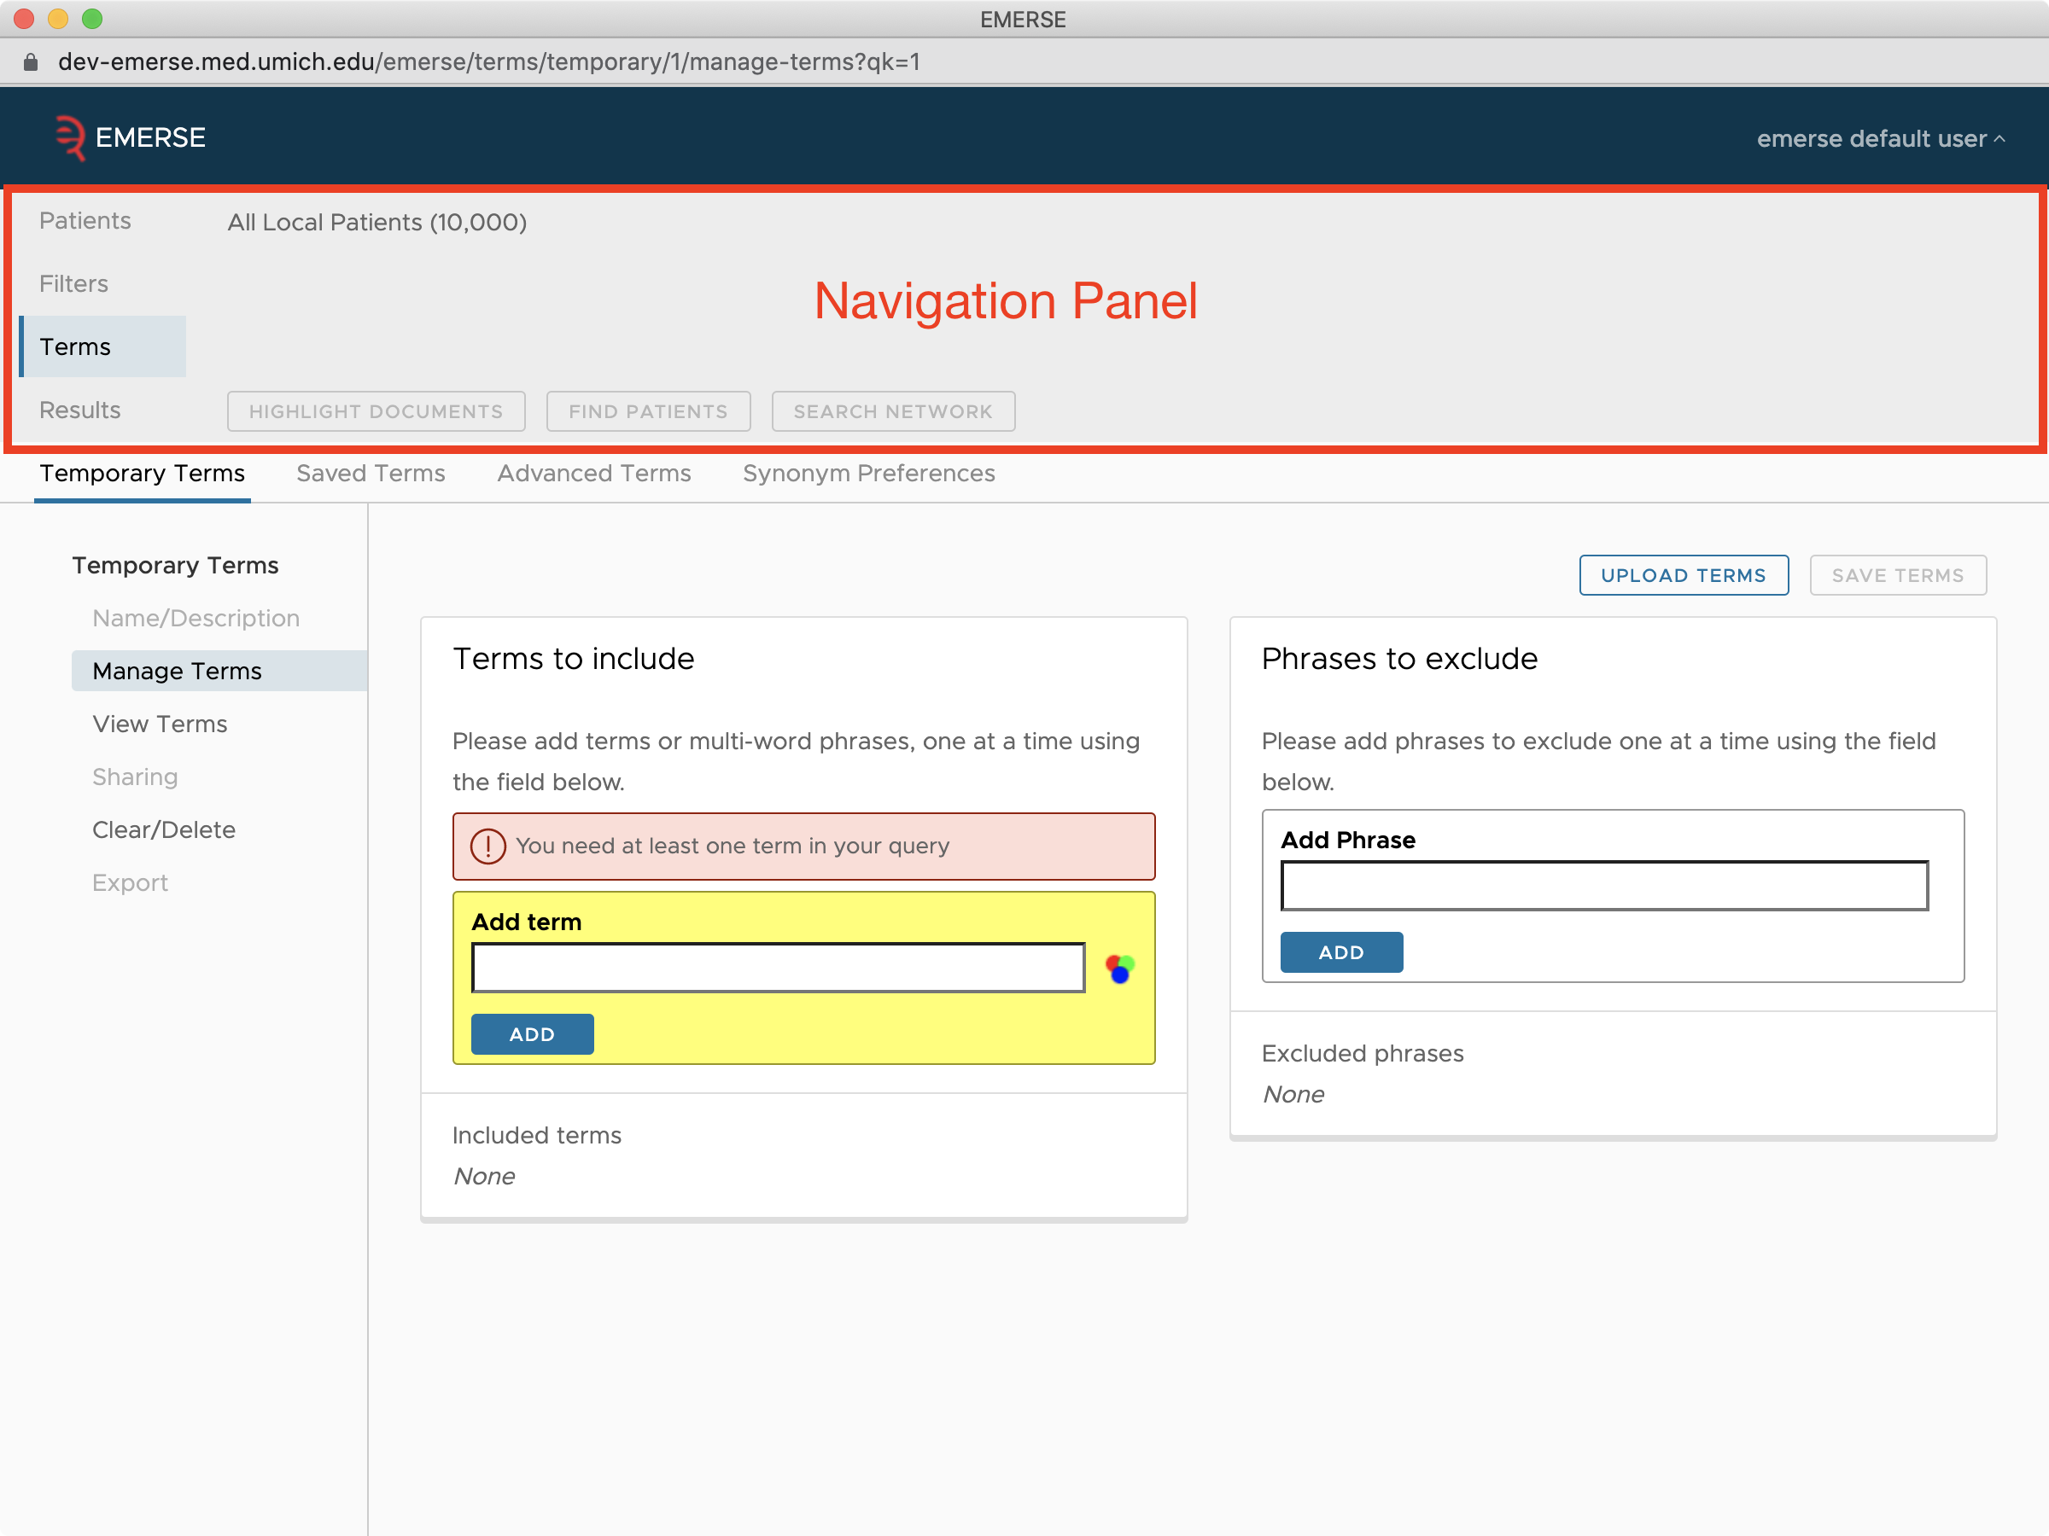Open Name/Description sidebar item
Viewport: 2049px width, 1536px height.
click(x=196, y=618)
